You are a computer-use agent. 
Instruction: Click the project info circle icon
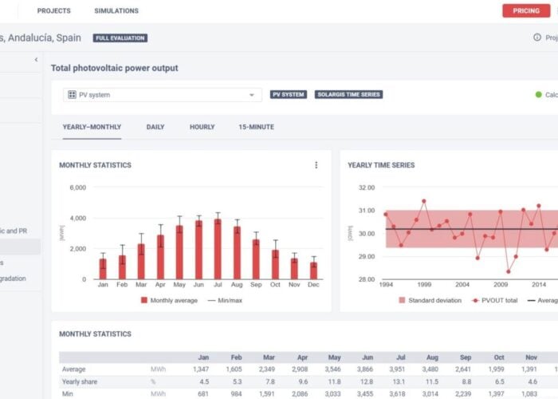coord(537,38)
